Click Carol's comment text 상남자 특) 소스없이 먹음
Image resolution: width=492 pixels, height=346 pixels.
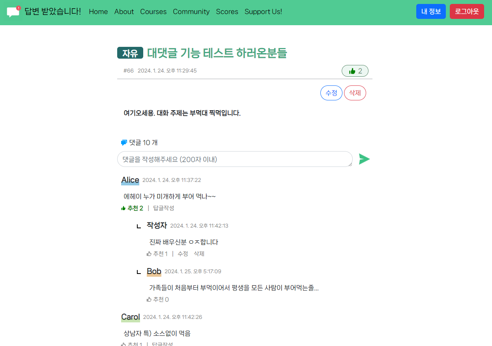tap(157, 333)
